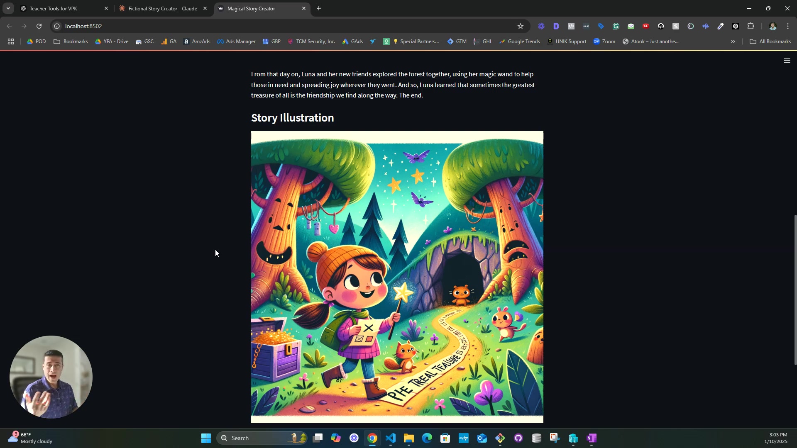The height and width of the screenshot is (448, 797).
Task: Open the All Bookmarks folder
Action: point(770,41)
